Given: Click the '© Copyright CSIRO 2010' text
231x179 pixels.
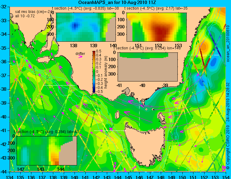Looking at the screenshot, I should click(228, 147).
